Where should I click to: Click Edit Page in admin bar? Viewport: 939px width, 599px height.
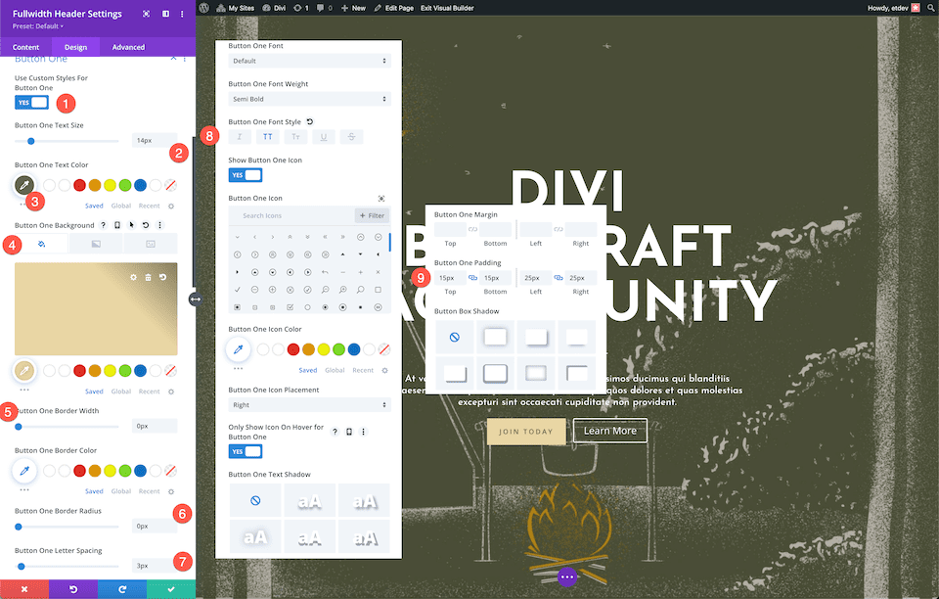click(x=393, y=8)
